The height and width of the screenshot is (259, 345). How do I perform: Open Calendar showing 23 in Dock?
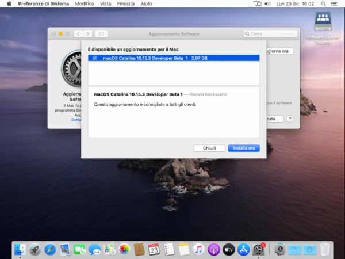[154, 250]
